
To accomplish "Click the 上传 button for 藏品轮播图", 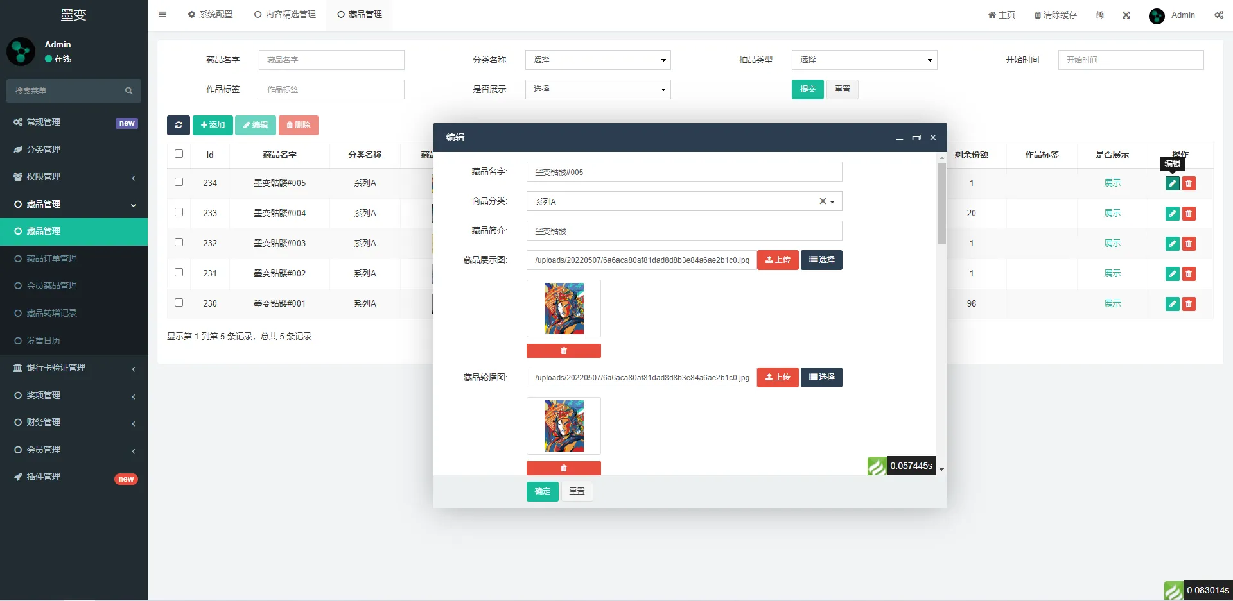I will [777, 377].
